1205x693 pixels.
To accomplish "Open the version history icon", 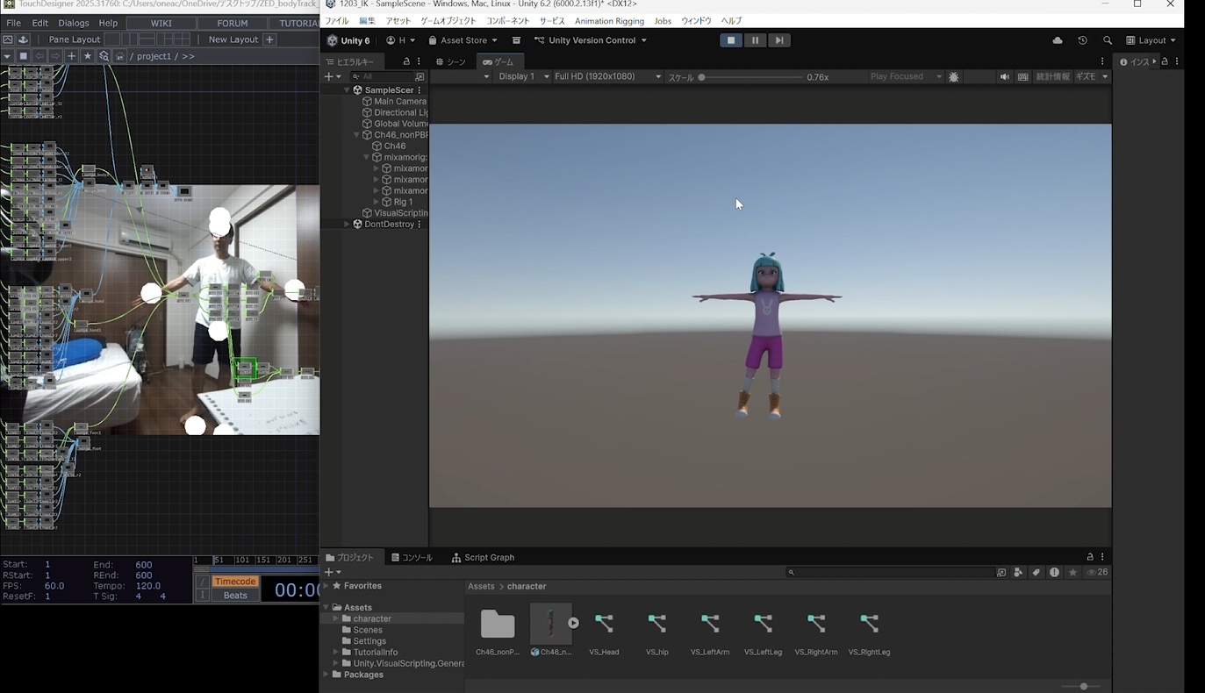I will [1082, 39].
